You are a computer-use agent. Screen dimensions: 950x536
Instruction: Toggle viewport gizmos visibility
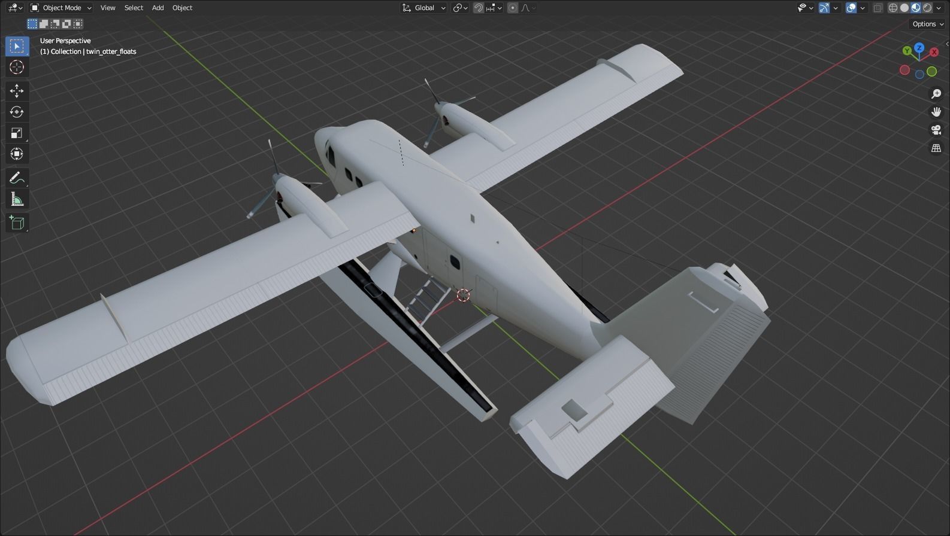pyautogui.click(x=824, y=8)
